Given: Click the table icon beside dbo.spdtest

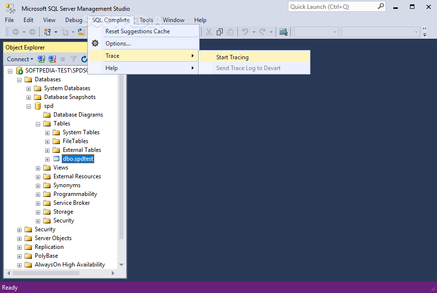Looking at the screenshot, I should tap(56, 159).
